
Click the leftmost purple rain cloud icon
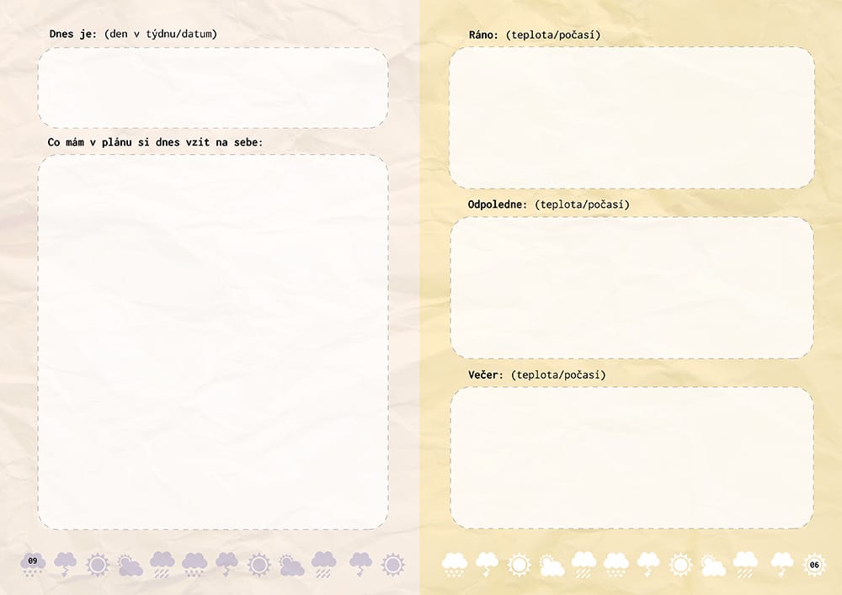tap(163, 564)
